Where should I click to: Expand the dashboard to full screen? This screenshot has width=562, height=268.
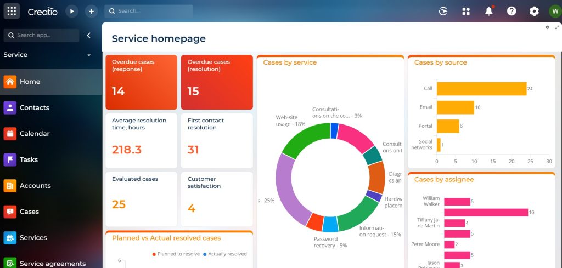[x=557, y=27]
